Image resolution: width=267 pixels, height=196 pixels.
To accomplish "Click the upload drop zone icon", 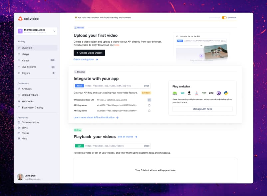I will point(201,56).
